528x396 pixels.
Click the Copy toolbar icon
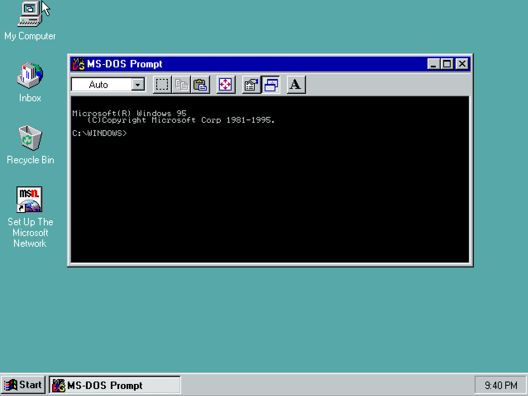(182, 85)
